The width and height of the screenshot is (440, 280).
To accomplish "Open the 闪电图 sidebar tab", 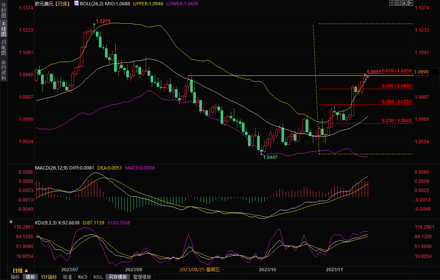I will point(4,47).
